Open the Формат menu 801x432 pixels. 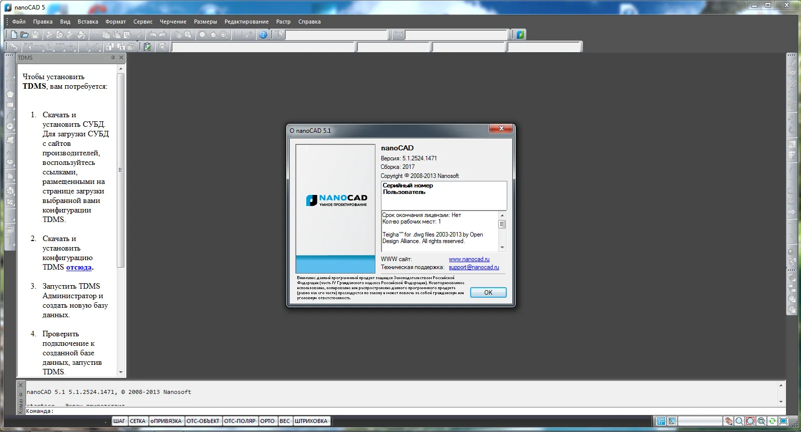pos(116,22)
